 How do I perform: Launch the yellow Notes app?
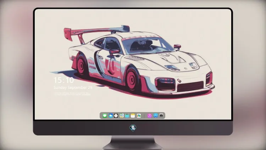point(133,116)
